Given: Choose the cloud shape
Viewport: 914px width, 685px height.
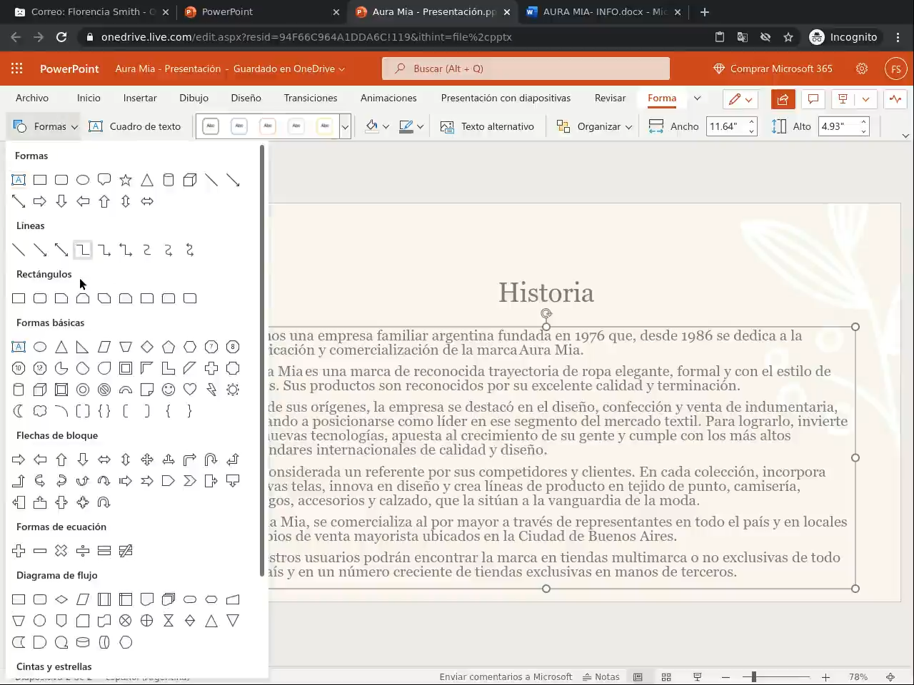Looking at the screenshot, I should coord(40,411).
